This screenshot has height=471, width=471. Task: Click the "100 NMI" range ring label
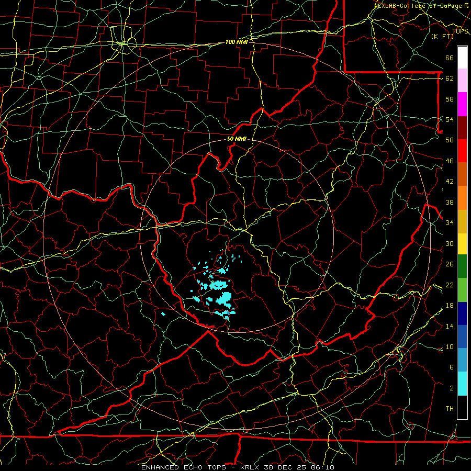click(x=237, y=42)
